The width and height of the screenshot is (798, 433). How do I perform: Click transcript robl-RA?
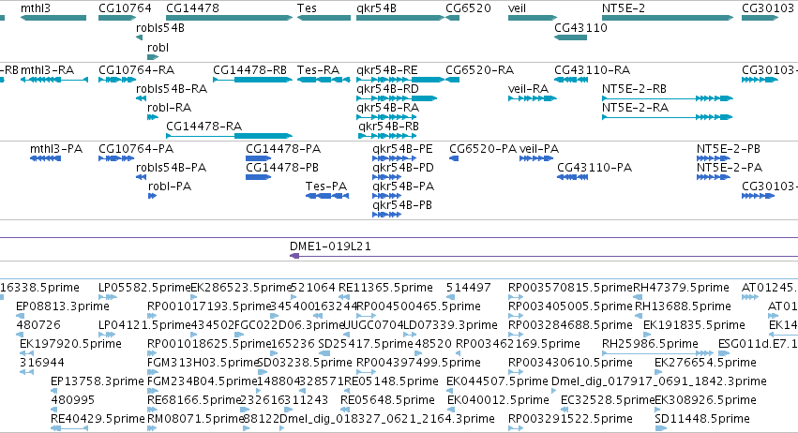[153, 117]
